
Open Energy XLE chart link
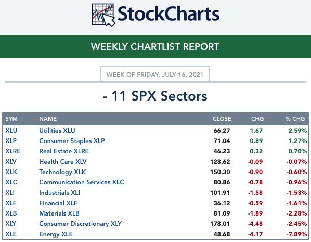tap(56, 234)
